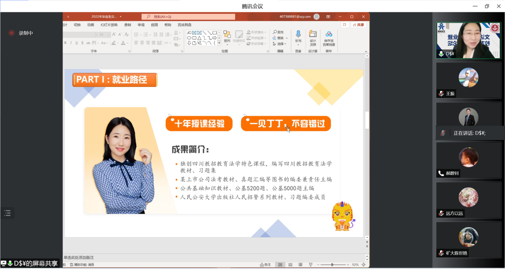Expand the Select (选择) dropdown

(280, 44)
